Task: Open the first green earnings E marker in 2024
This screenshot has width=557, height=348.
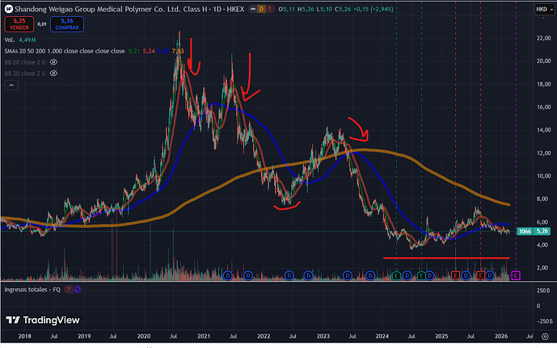Action: click(396, 275)
